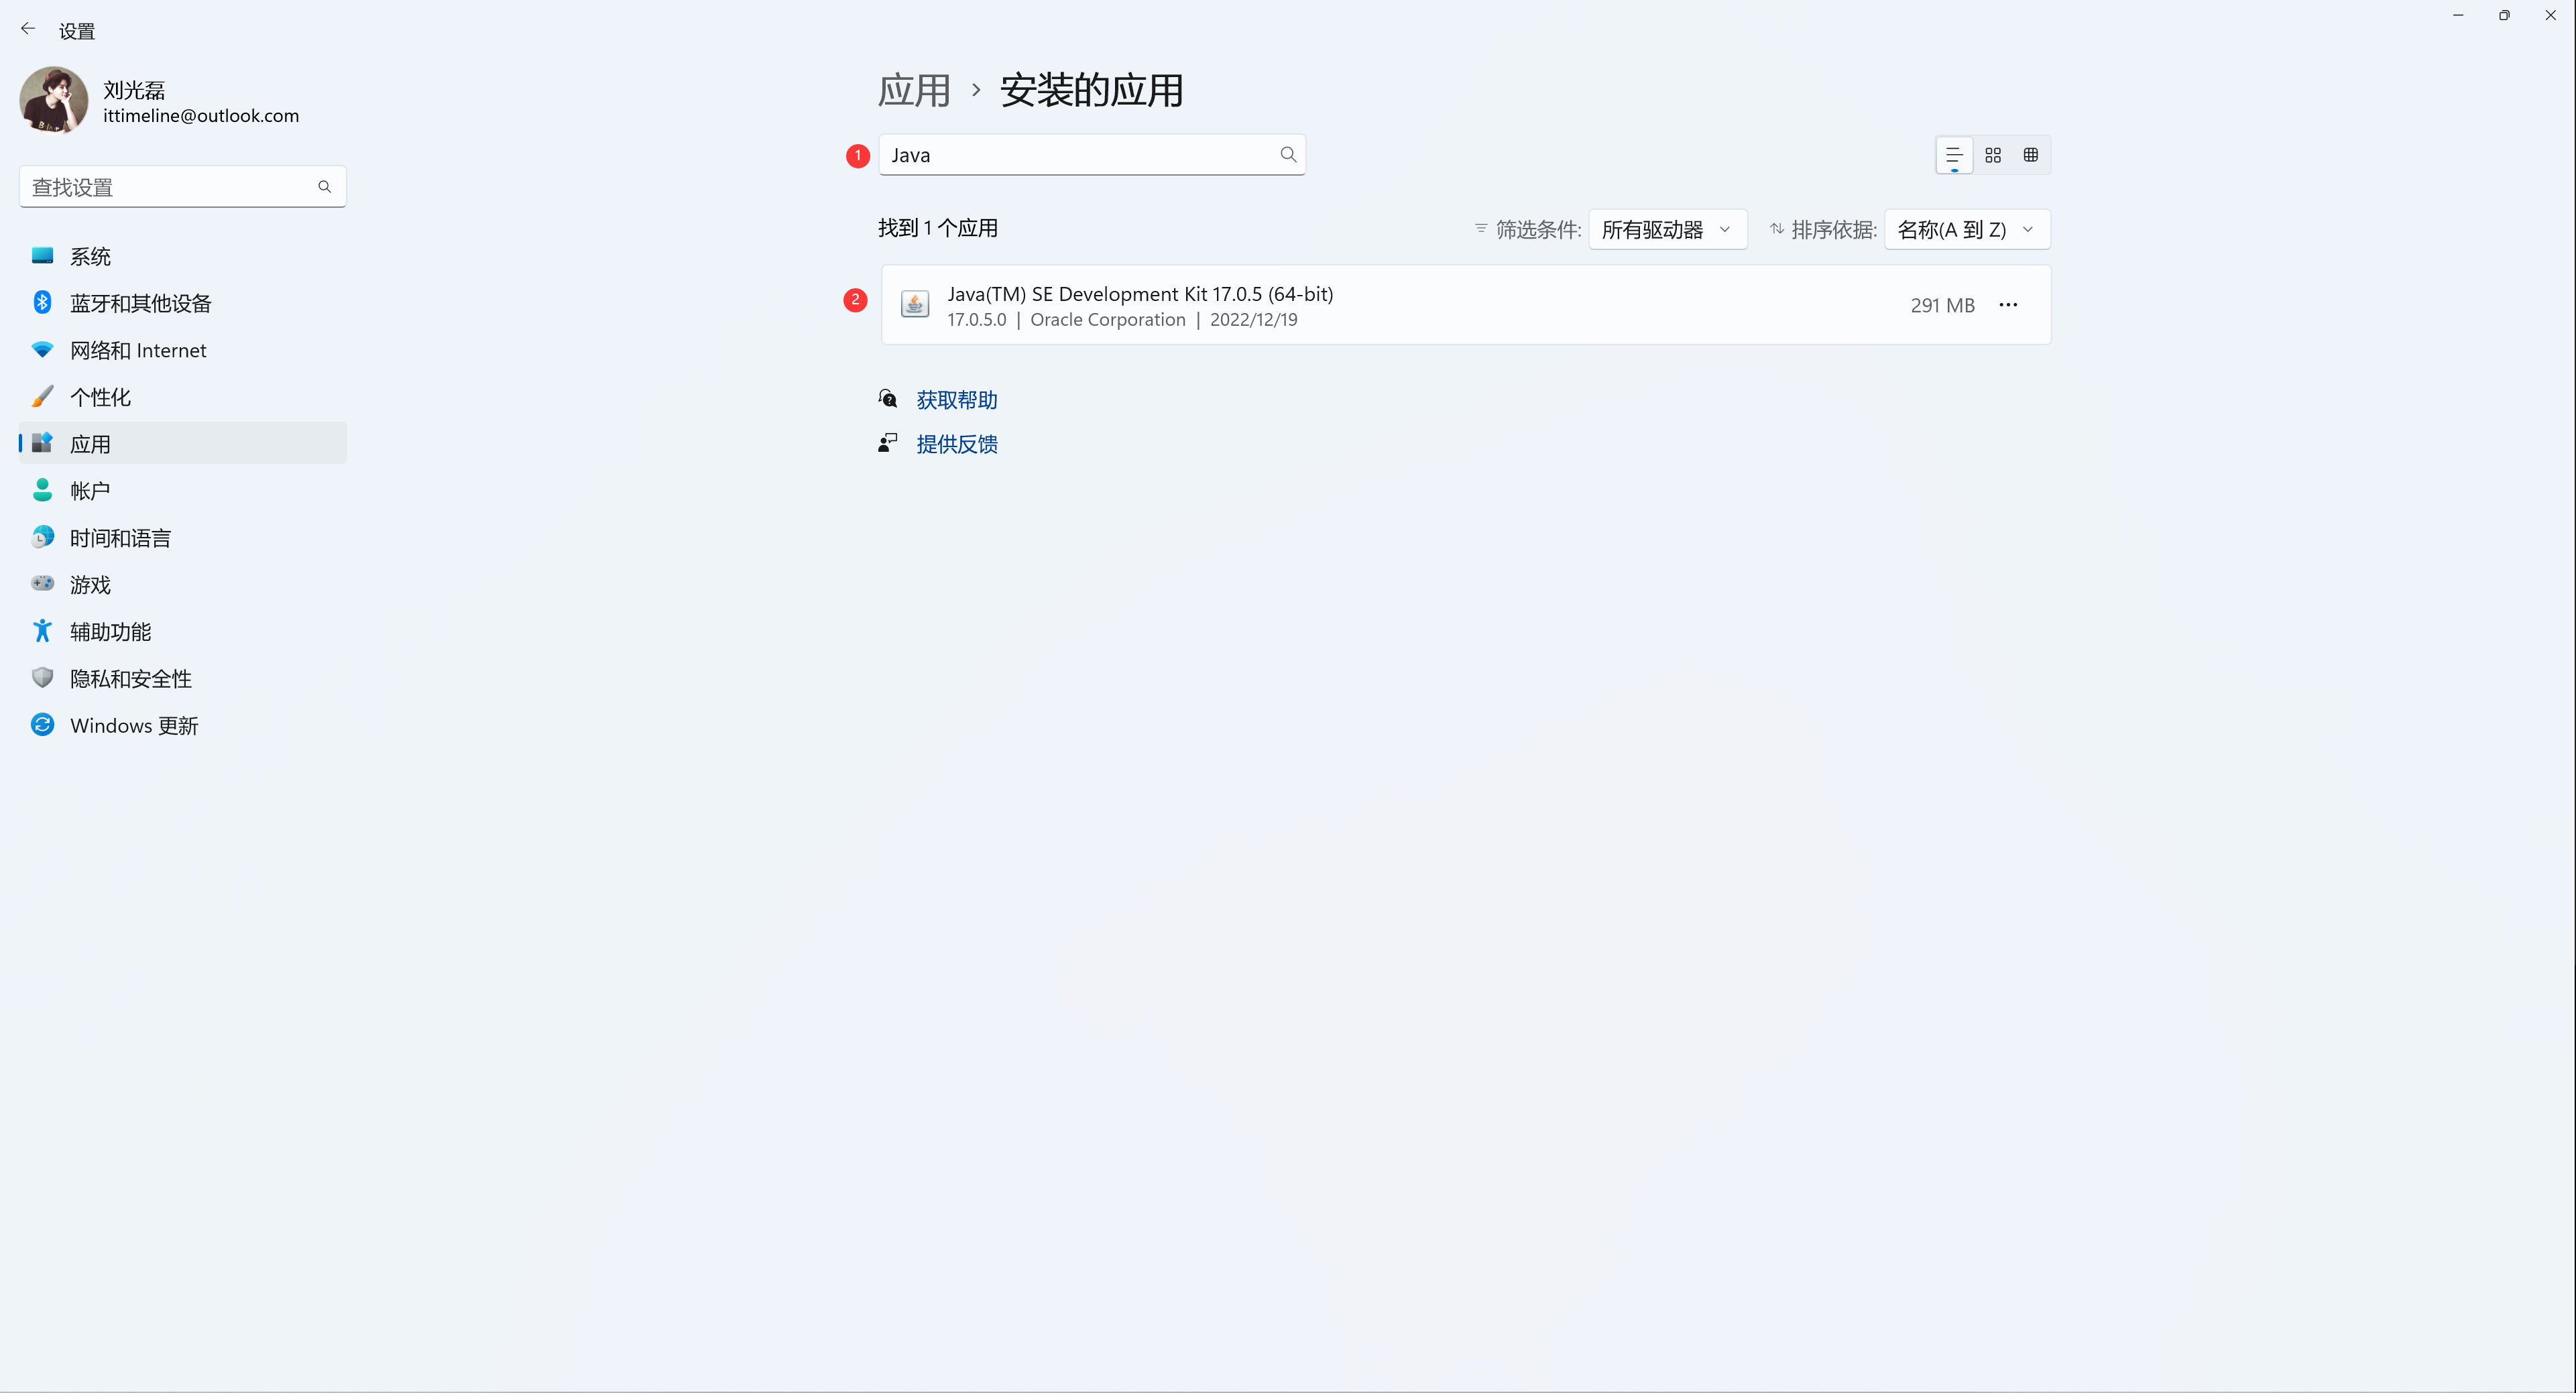Open 时间和语言 category
2576x1393 pixels.
pyautogui.click(x=182, y=538)
